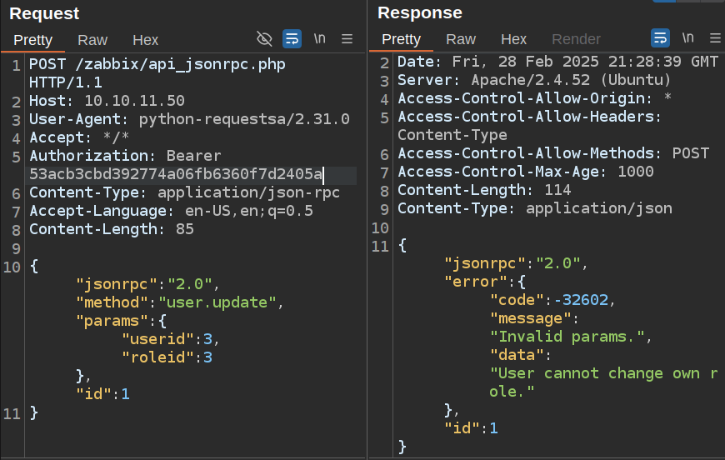Show non-printable characters in Request panel
The height and width of the screenshot is (460, 725).
point(320,38)
